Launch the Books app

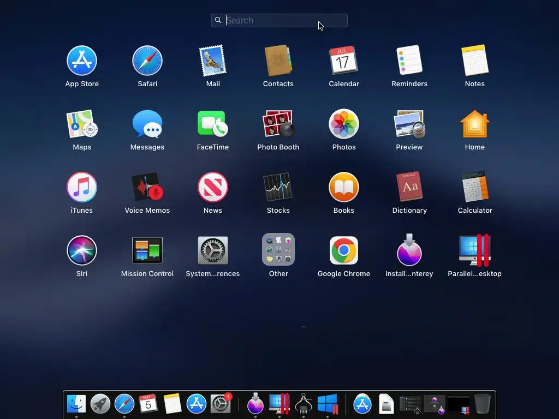click(344, 187)
